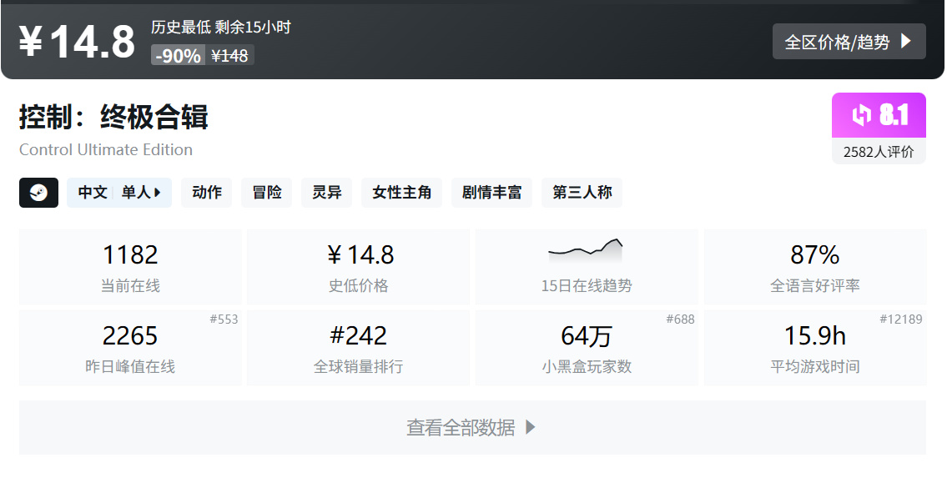Select the 剧情丰富 tag
The image size is (947, 483).
[491, 193]
